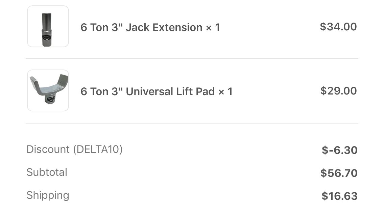Click the word "Ton" in the Lift Pad title
The width and height of the screenshot is (384, 216).
pos(99,92)
